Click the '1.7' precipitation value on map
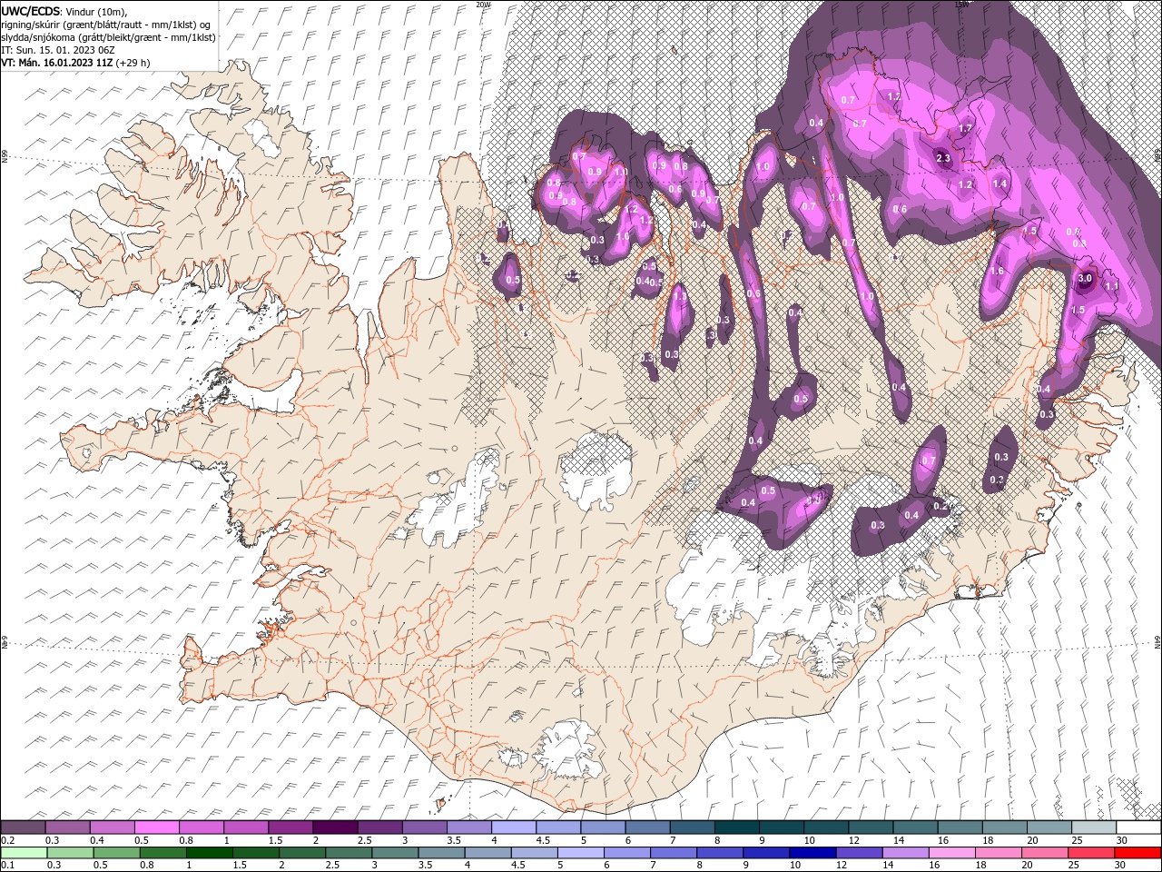The width and height of the screenshot is (1162, 872). (966, 129)
